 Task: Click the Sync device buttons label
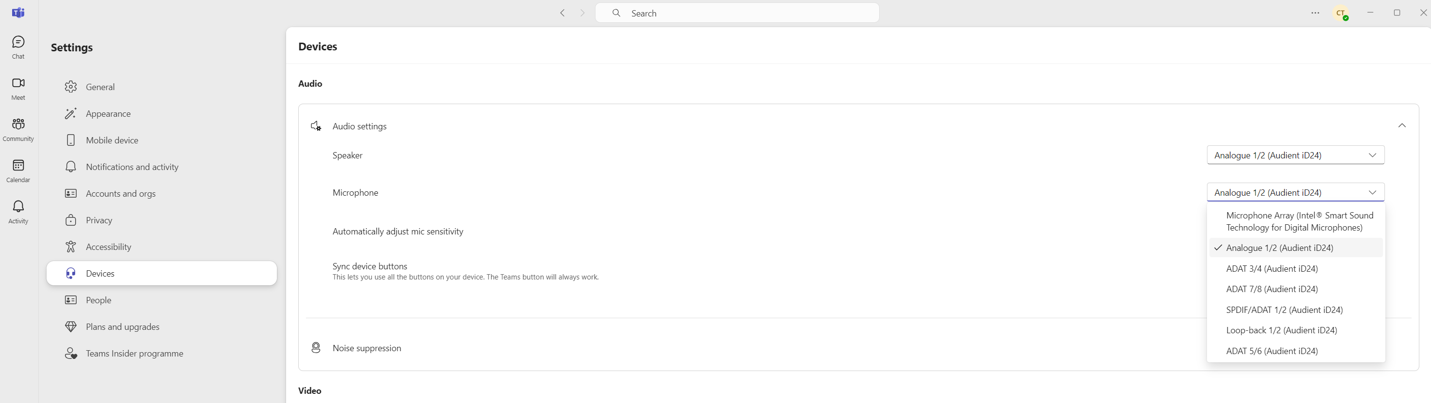tap(370, 266)
